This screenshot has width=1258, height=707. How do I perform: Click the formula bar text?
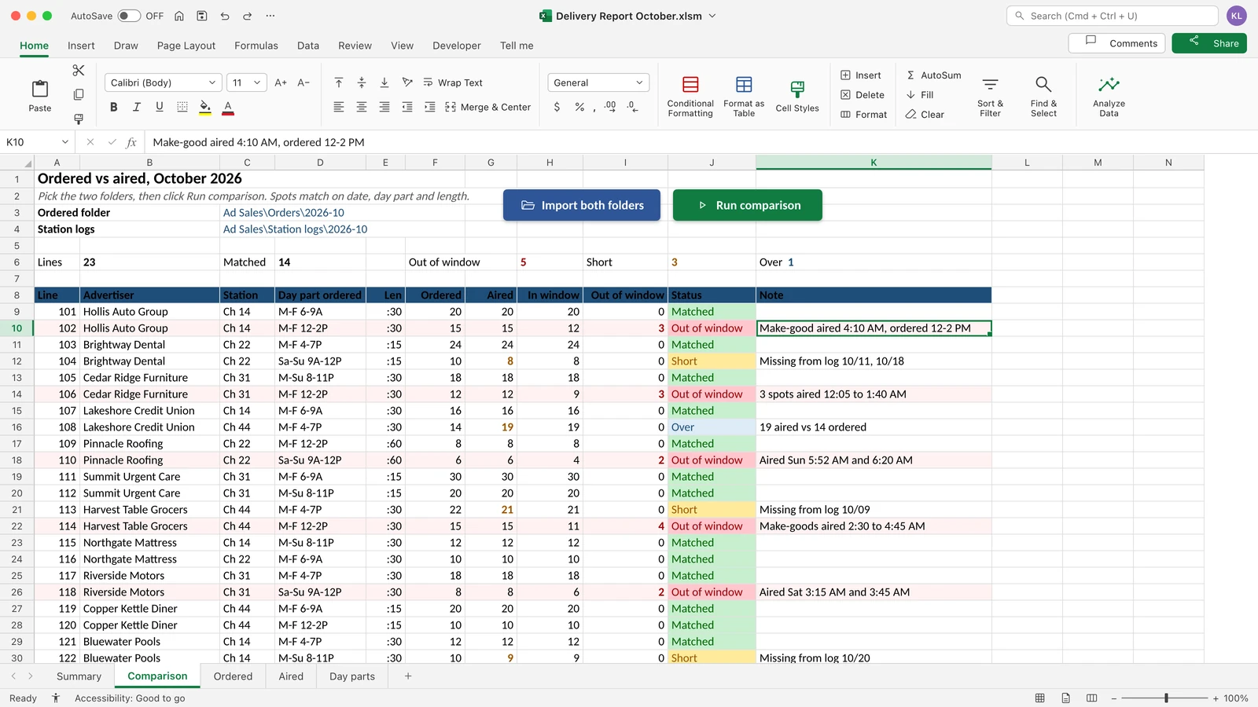tap(259, 142)
